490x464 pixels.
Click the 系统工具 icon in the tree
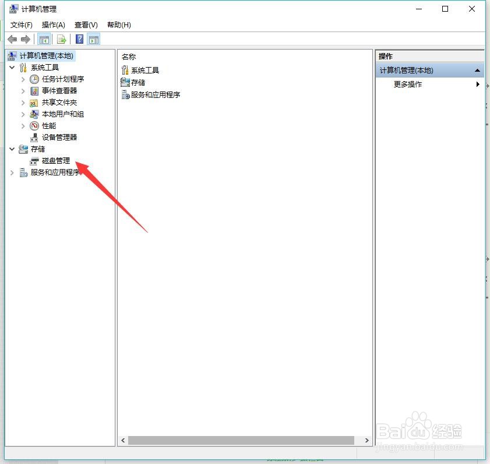point(23,67)
